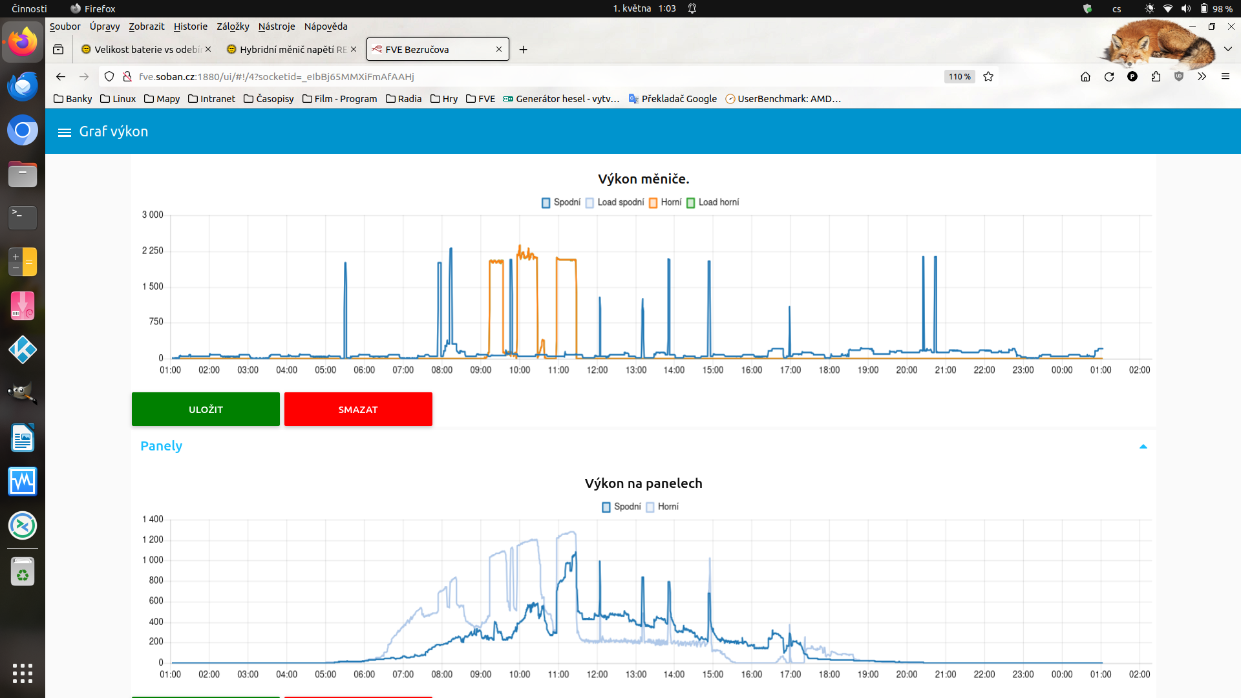This screenshot has height=698, width=1241.
Task: Open the list all tabs dropdown
Action: tap(1227, 49)
